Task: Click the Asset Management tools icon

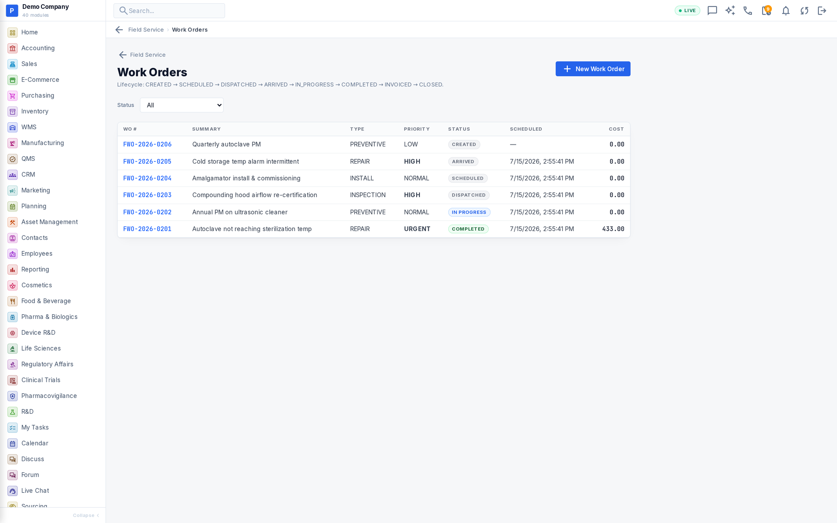Action: tap(13, 222)
